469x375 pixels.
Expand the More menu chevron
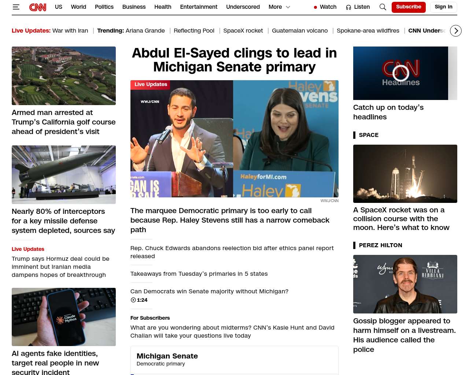tap(288, 7)
